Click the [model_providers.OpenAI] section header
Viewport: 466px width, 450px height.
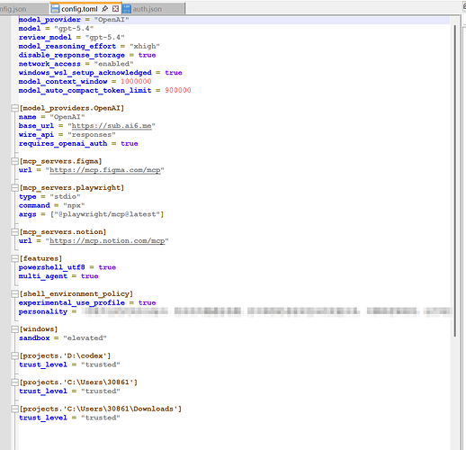72,108
